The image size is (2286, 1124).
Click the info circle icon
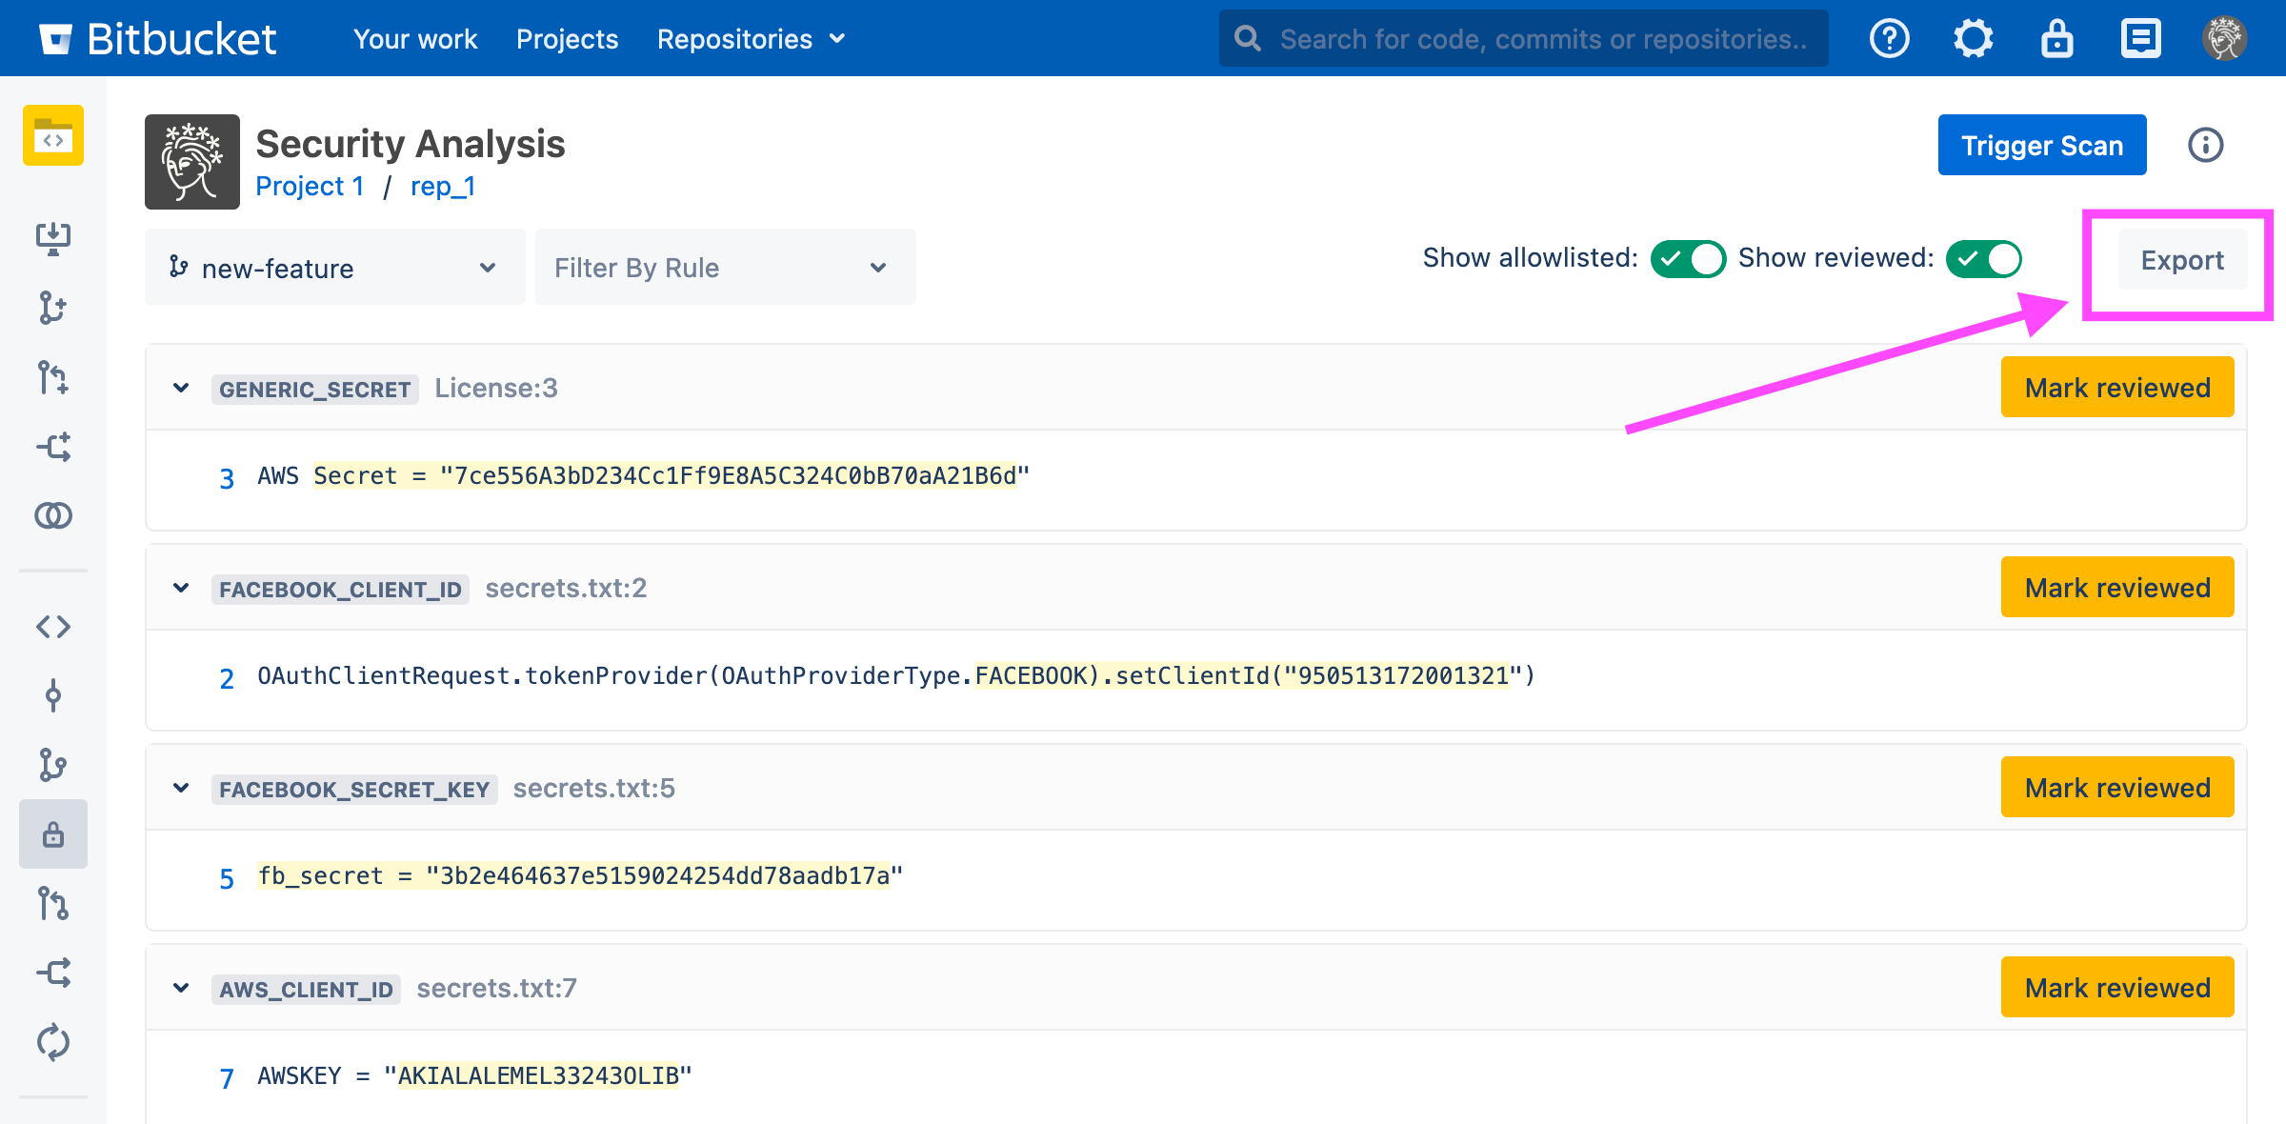click(x=2205, y=145)
